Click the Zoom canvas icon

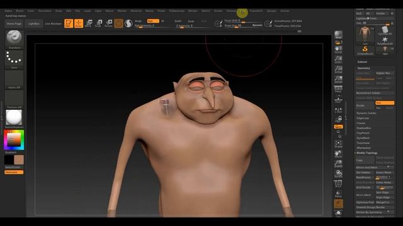[338, 59]
